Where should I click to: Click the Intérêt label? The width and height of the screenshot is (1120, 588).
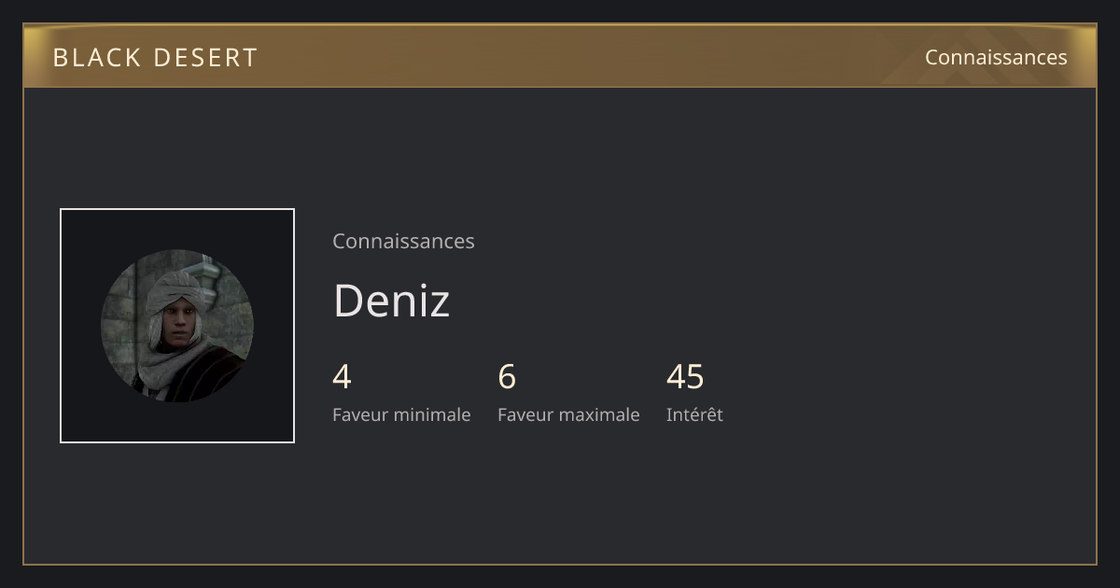point(694,414)
